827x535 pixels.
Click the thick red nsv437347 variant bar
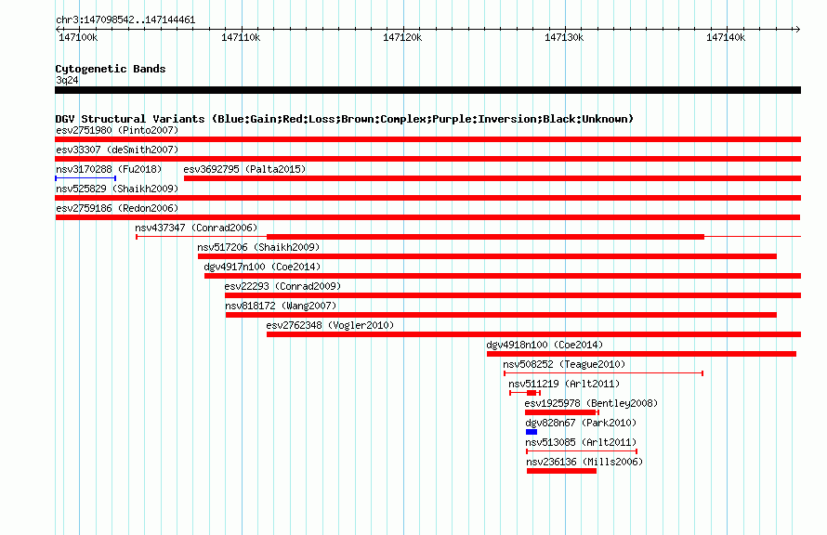click(x=485, y=237)
